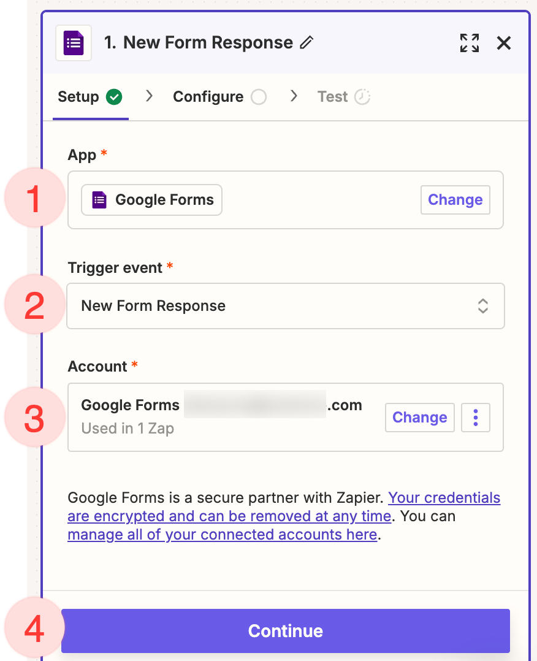
Task: Click the pencil icon to rename step
Action: (x=307, y=43)
